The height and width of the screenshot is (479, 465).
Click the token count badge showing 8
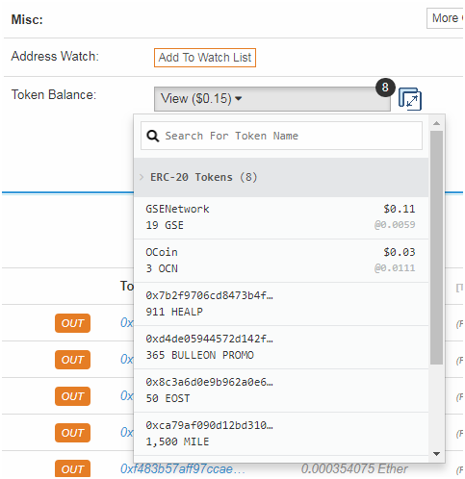click(385, 88)
